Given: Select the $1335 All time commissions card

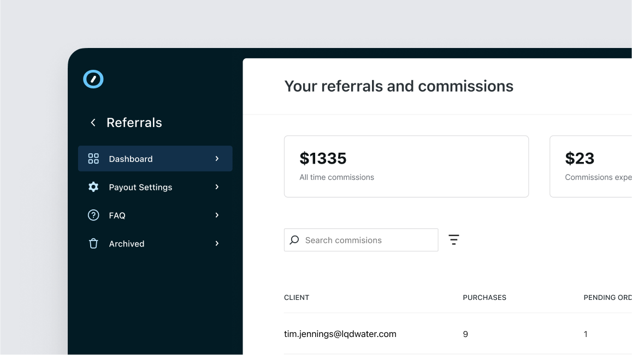Looking at the screenshot, I should pos(406,166).
